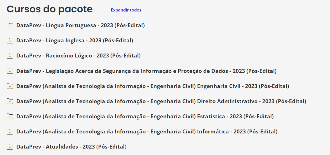The height and width of the screenshot is (155, 330).
Task: Expand the Estatística 2023 course title
Action: [145, 117]
